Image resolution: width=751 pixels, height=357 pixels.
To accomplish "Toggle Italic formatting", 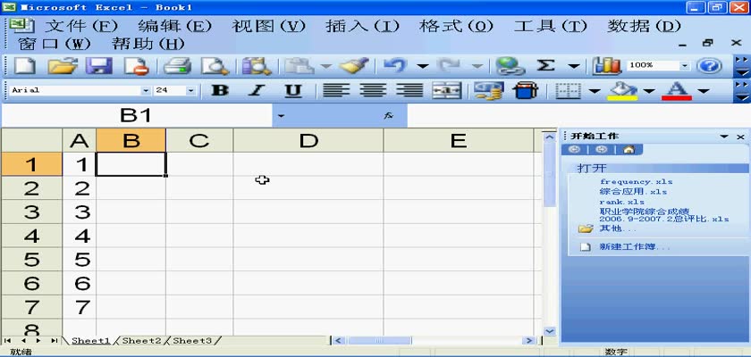I will 256,90.
